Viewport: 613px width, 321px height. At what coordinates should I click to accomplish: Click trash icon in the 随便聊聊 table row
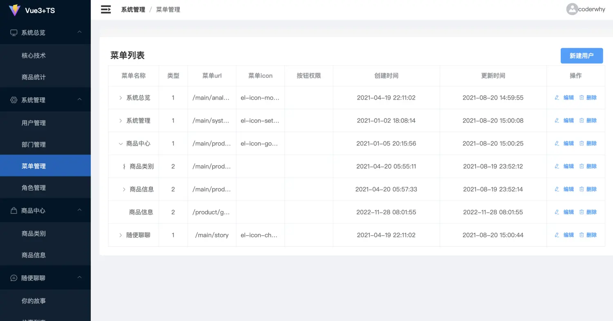pos(582,235)
